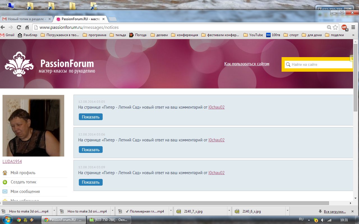Image resolution: width=359 pixels, height=224 pixels.
Task: Close the Gmail tab "Новый топик в разделе"
Action: (x=50, y=19)
